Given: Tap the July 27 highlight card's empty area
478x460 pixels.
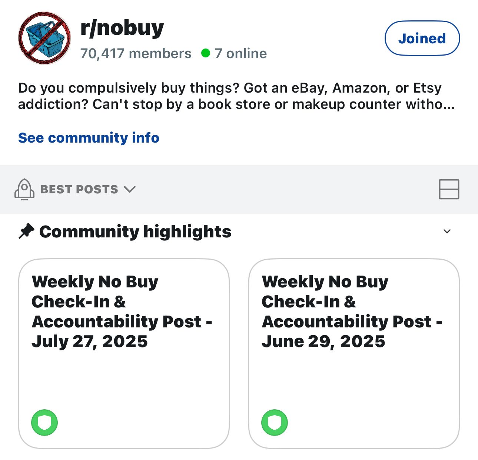Looking at the screenshot, I should tap(124, 381).
